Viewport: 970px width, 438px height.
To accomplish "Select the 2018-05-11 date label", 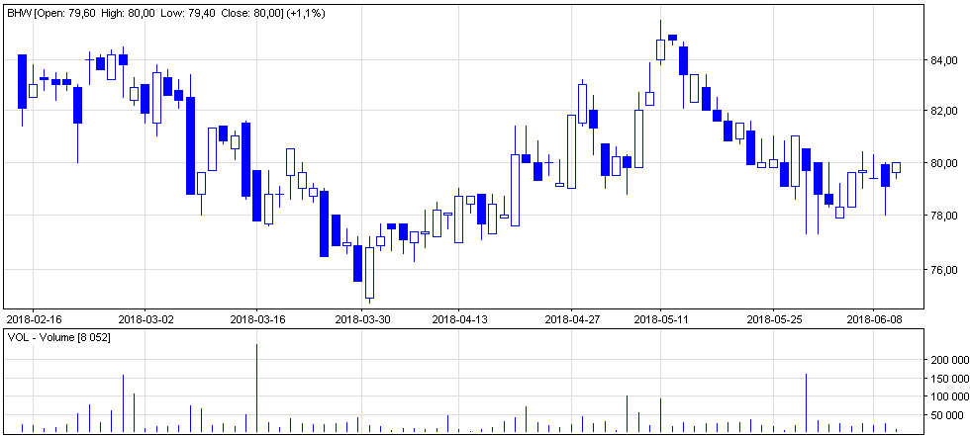I will [661, 318].
